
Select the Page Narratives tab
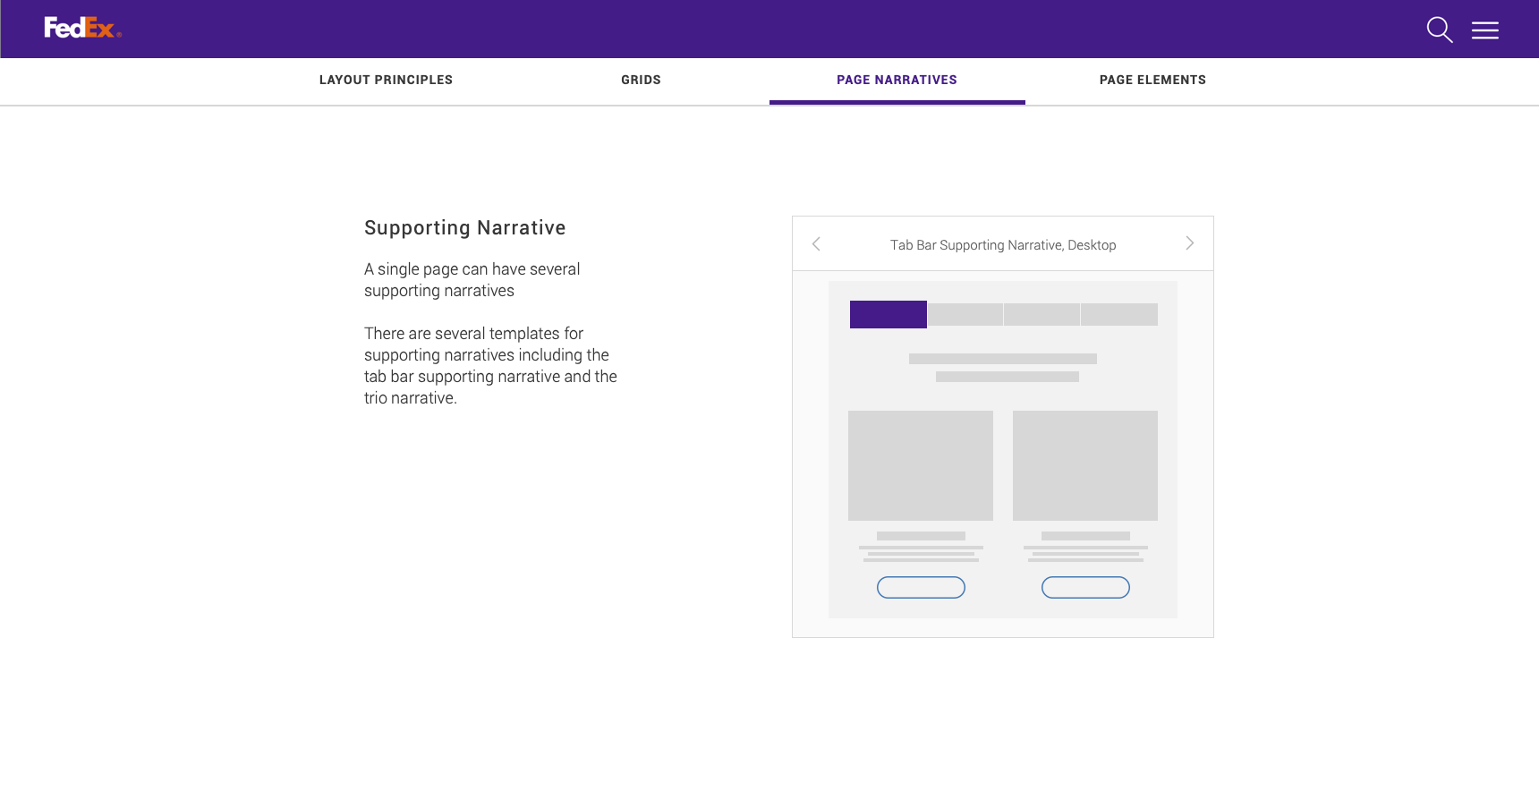[897, 81]
